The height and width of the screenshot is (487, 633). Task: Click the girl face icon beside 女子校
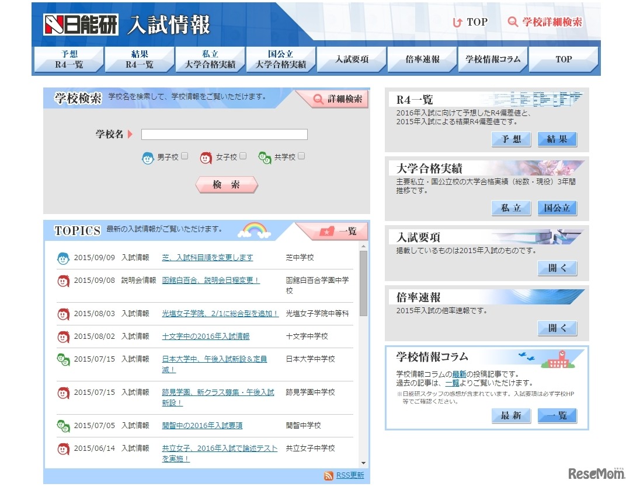tap(206, 157)
